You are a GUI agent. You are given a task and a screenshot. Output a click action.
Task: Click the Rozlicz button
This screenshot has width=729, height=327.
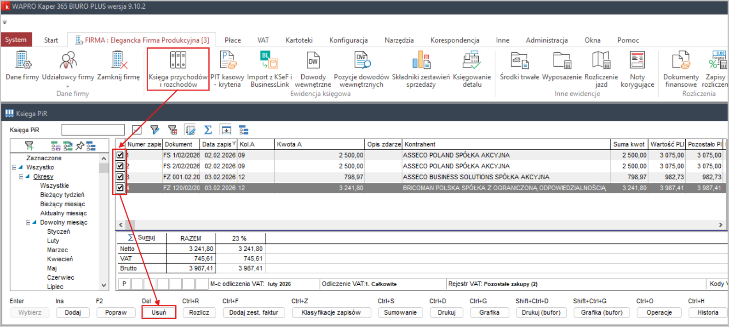(x=199, y=312)
